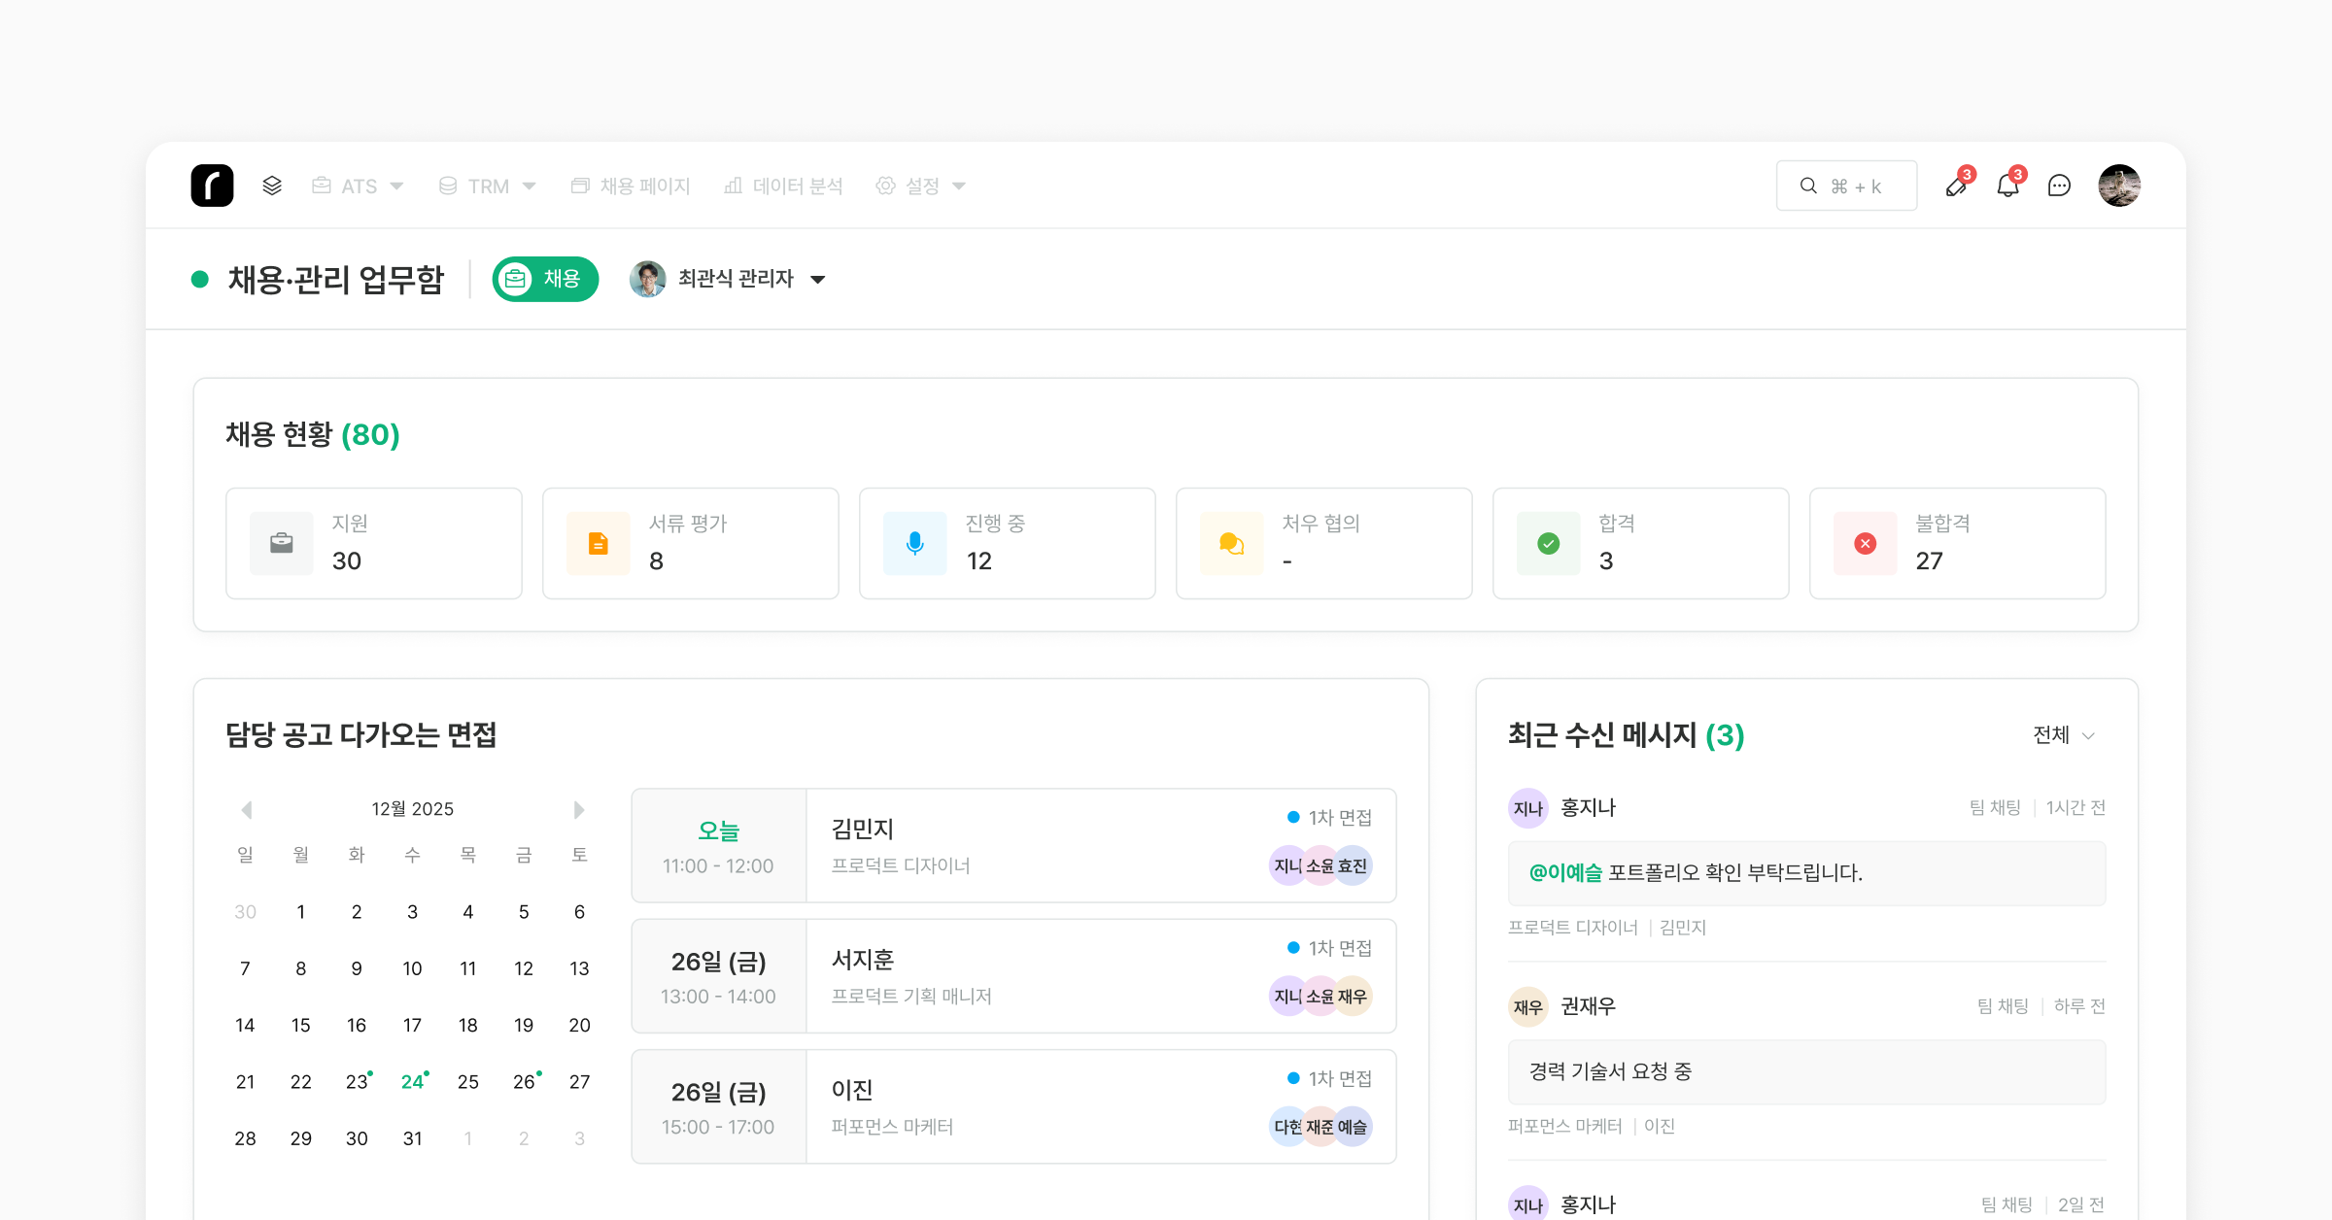This screenshot has height=1220, width=2332.
Task: Open the 진행 중 status card
Action: pos(1007,543)
